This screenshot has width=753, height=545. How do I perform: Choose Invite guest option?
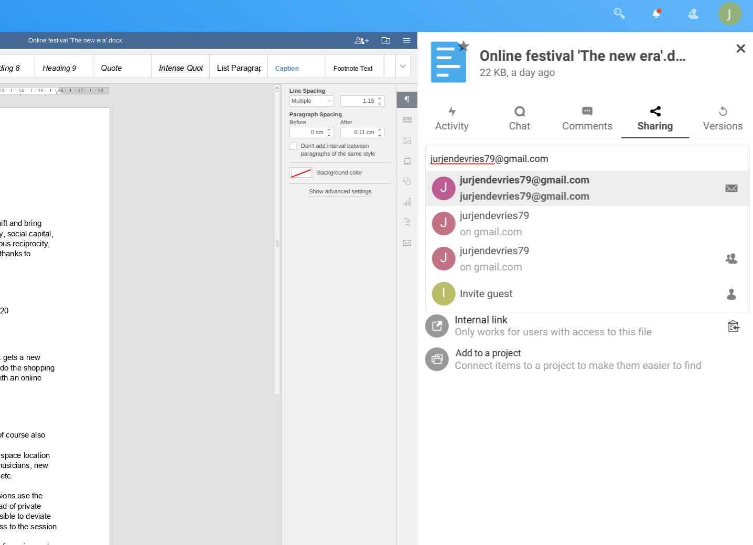pyautogui.click(x=587, y=293)
